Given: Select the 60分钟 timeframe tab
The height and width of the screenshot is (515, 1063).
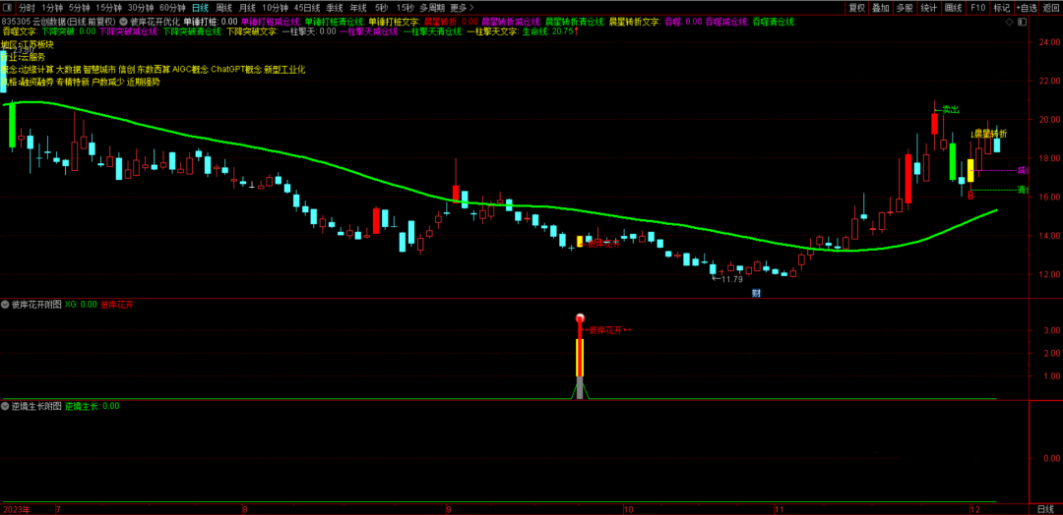Looking at the screenshot, I should tap(173, 7).
